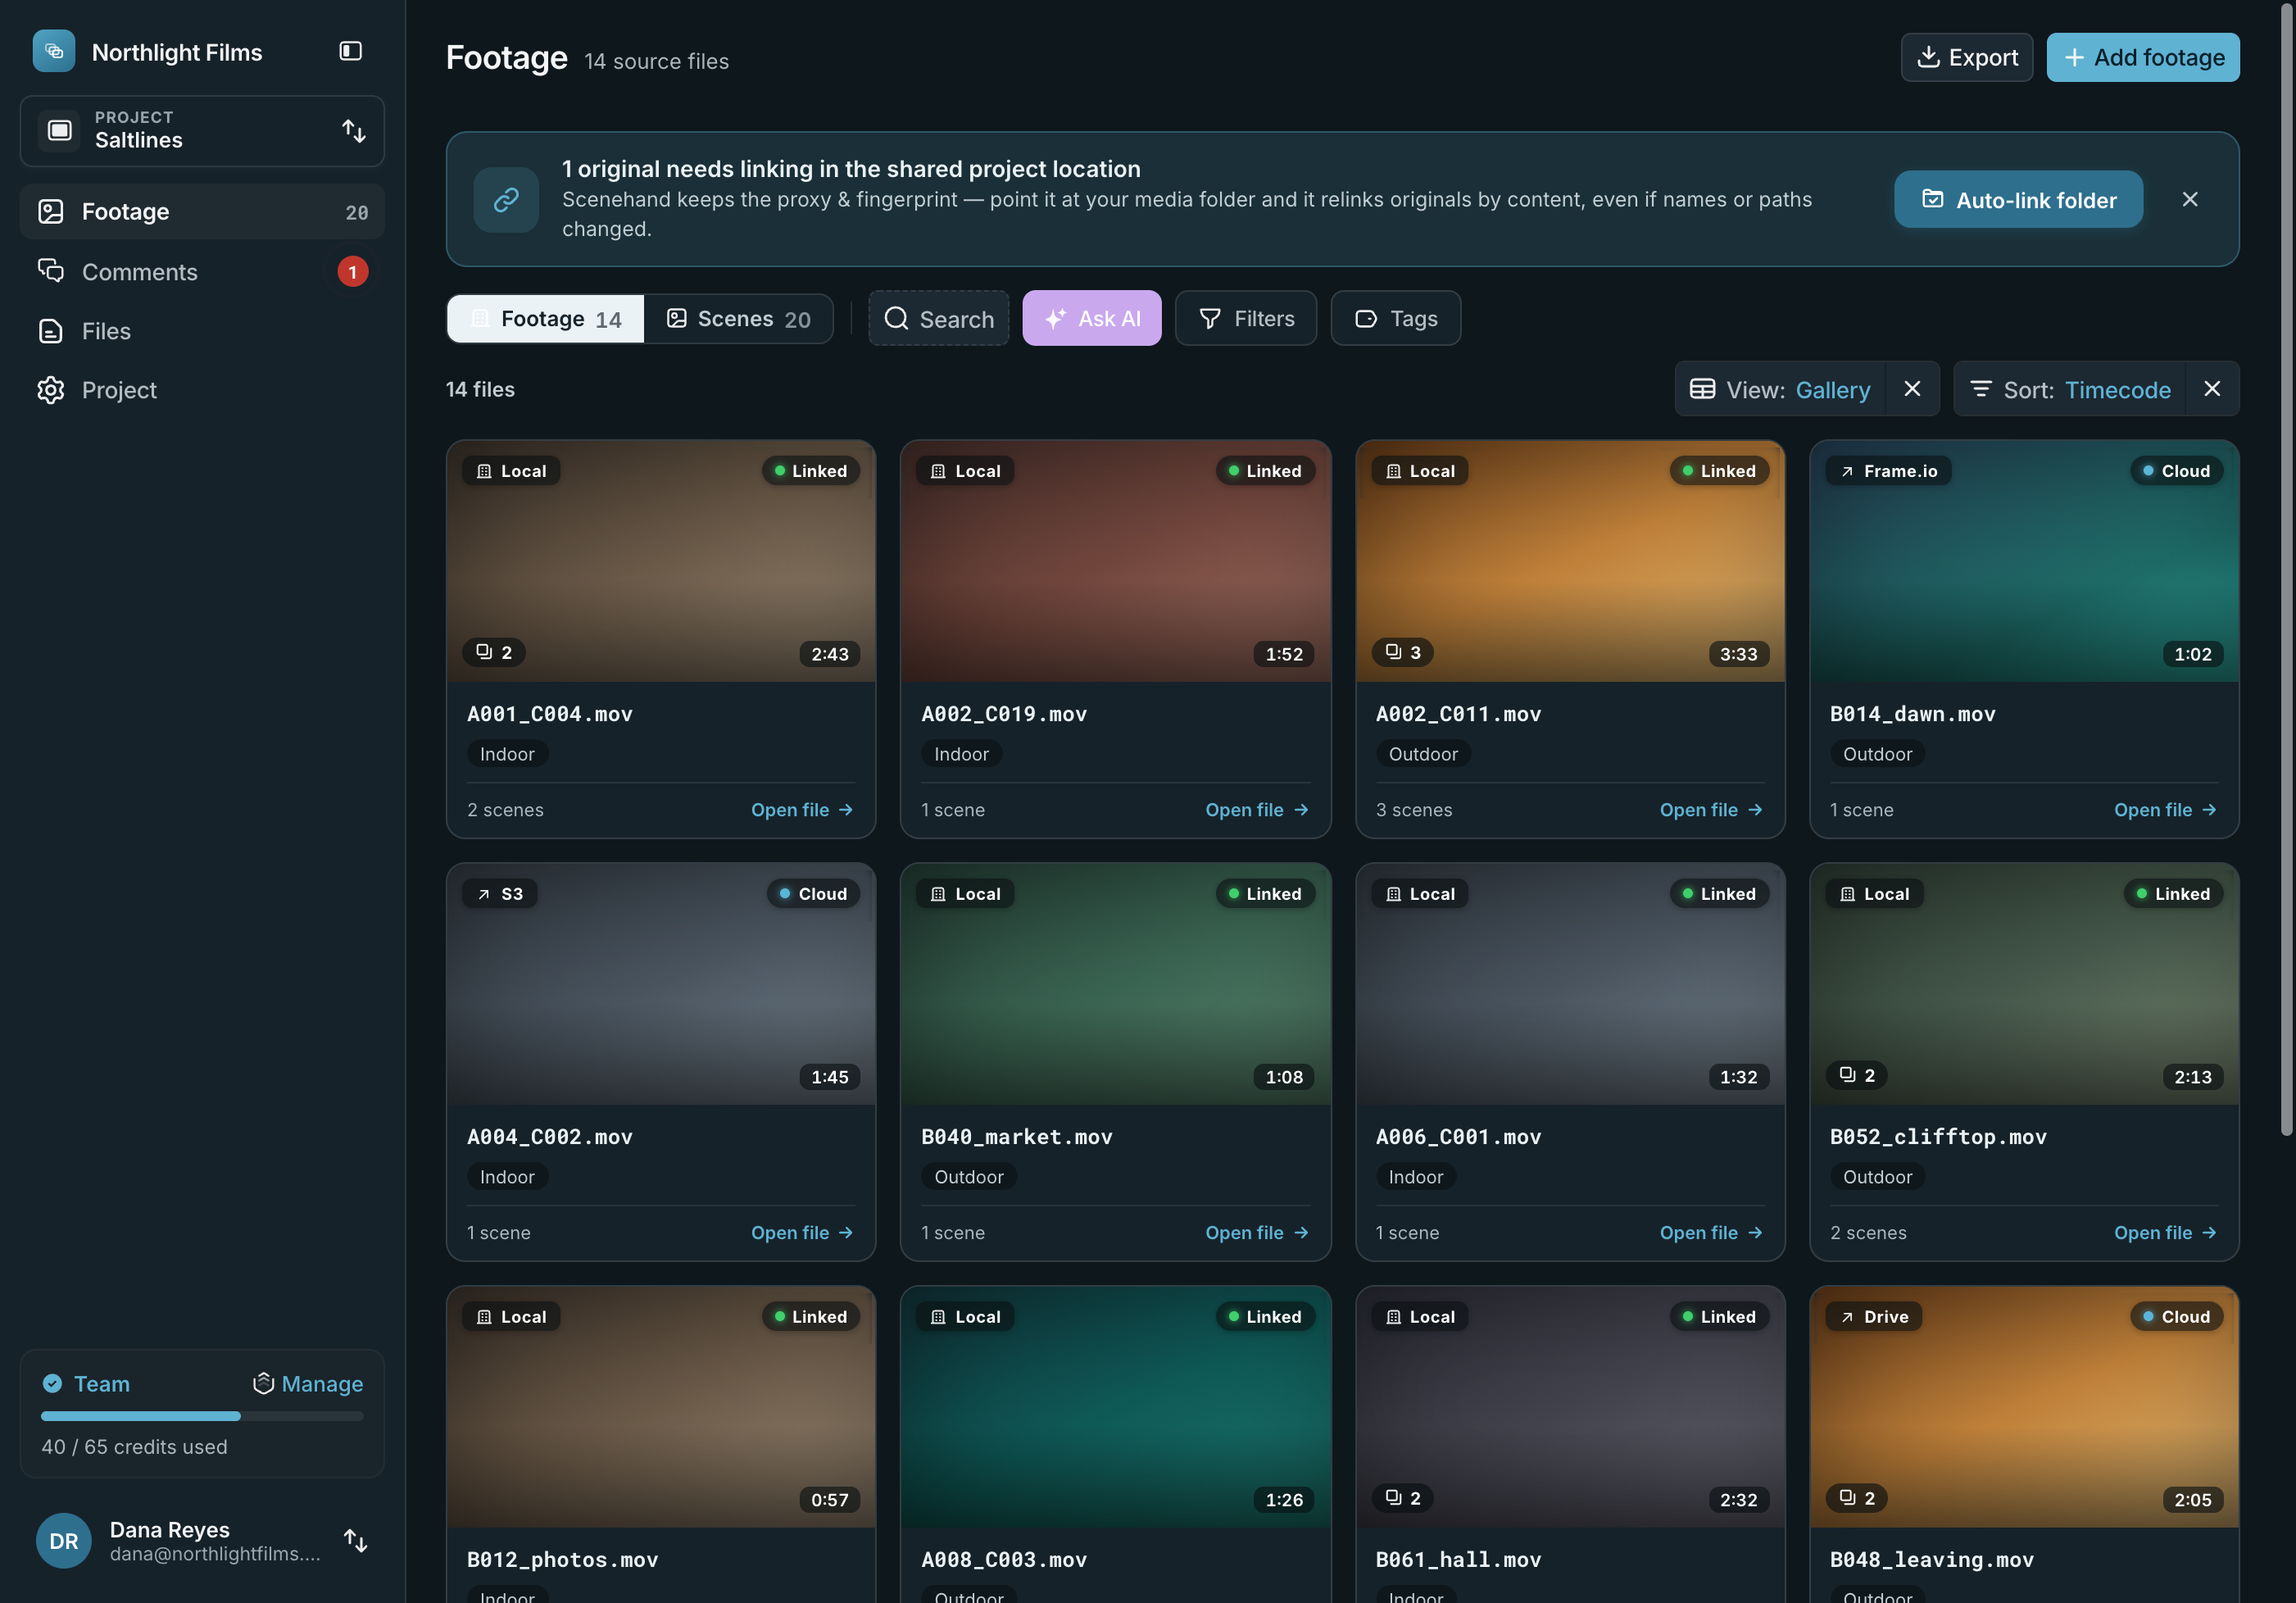Open file B040_market.mov via its link
The width and height of the screenshot is (2296, 1603).
1256,1233
